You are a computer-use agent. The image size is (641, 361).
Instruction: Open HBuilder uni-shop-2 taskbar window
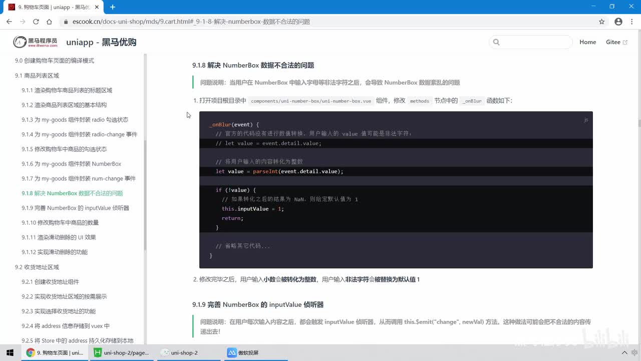click(122, 352)
